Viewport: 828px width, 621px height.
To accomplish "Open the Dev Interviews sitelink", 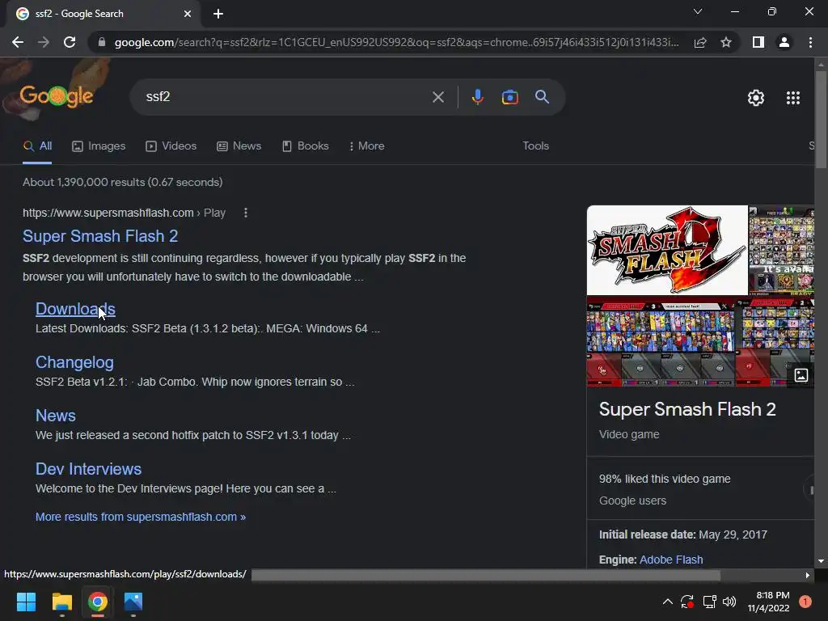I will click(88, 469).
